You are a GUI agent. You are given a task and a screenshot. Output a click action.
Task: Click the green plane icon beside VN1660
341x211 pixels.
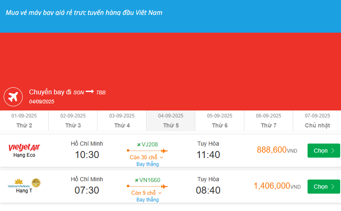pyautogui.click(x=137, y=180)
